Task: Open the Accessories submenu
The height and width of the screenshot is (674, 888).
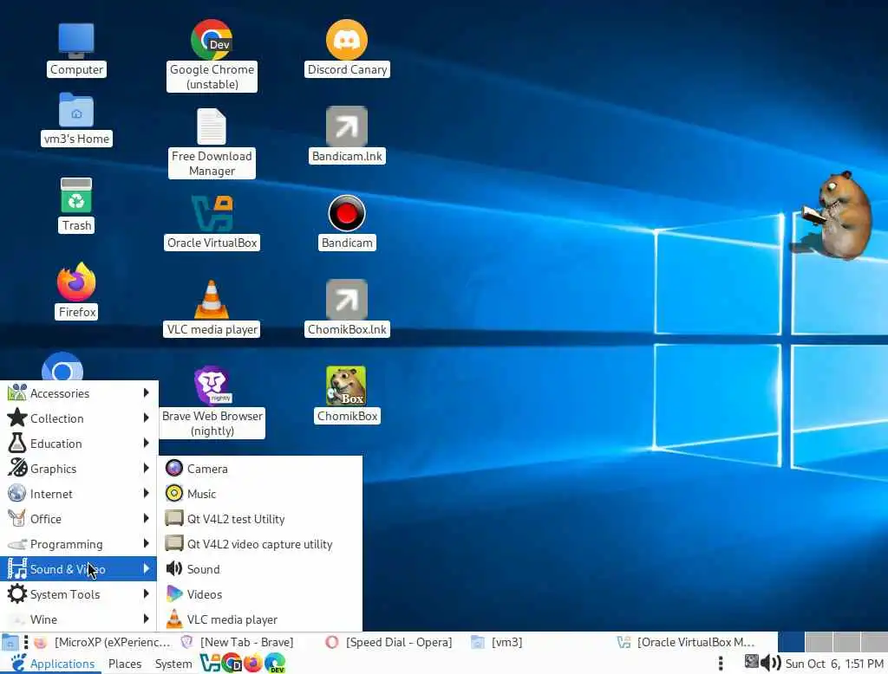Action: [79, 393]
